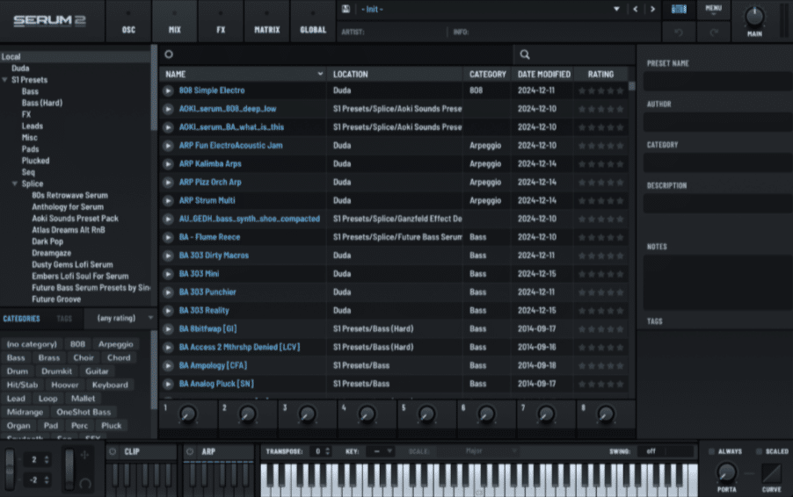The width and height of the screenshot is (793, 497).
Task: Toggle the ARP power button
Action: click(190, 451)
